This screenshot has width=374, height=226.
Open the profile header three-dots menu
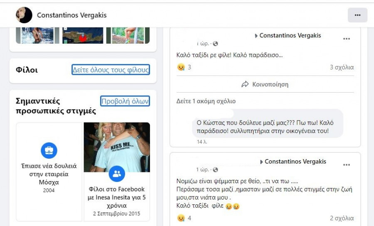pos(357,15)
